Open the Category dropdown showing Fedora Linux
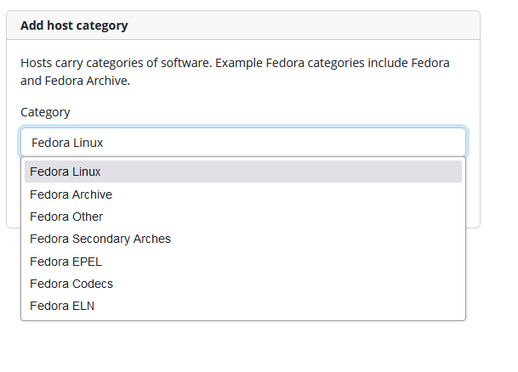Viewport: 518px width, 372px height. 243,143
